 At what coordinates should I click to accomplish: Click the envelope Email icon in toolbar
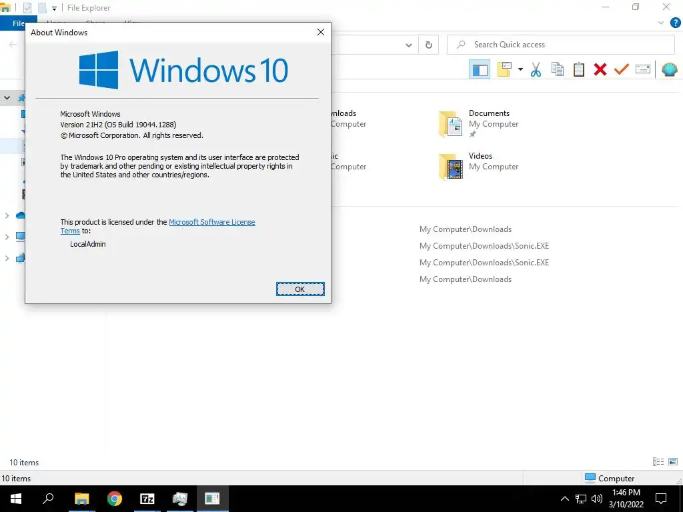tap(643, 69)
